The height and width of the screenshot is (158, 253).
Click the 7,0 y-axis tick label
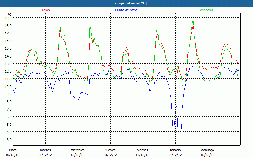pyautogui.click(x=8, y=109)
